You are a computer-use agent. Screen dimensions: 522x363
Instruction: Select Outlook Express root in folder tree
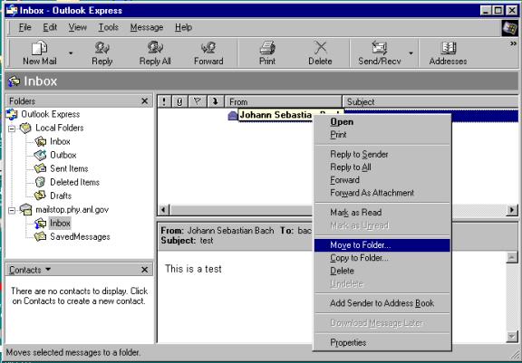[x=50, y=114]
